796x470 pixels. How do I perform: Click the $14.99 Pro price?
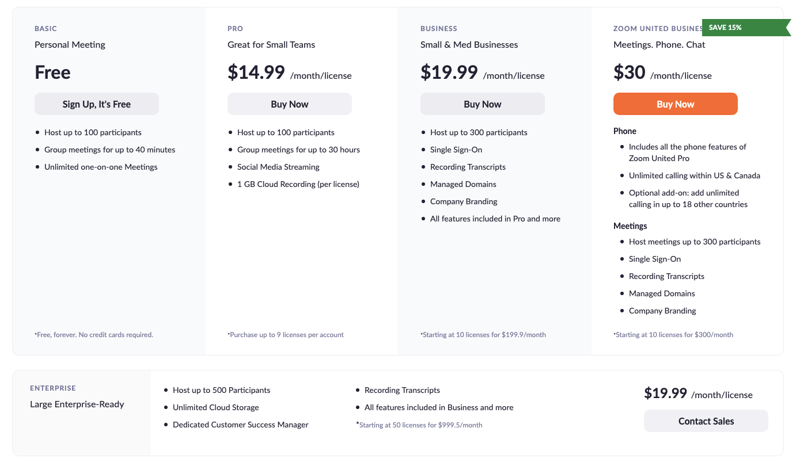click(256, 72)
